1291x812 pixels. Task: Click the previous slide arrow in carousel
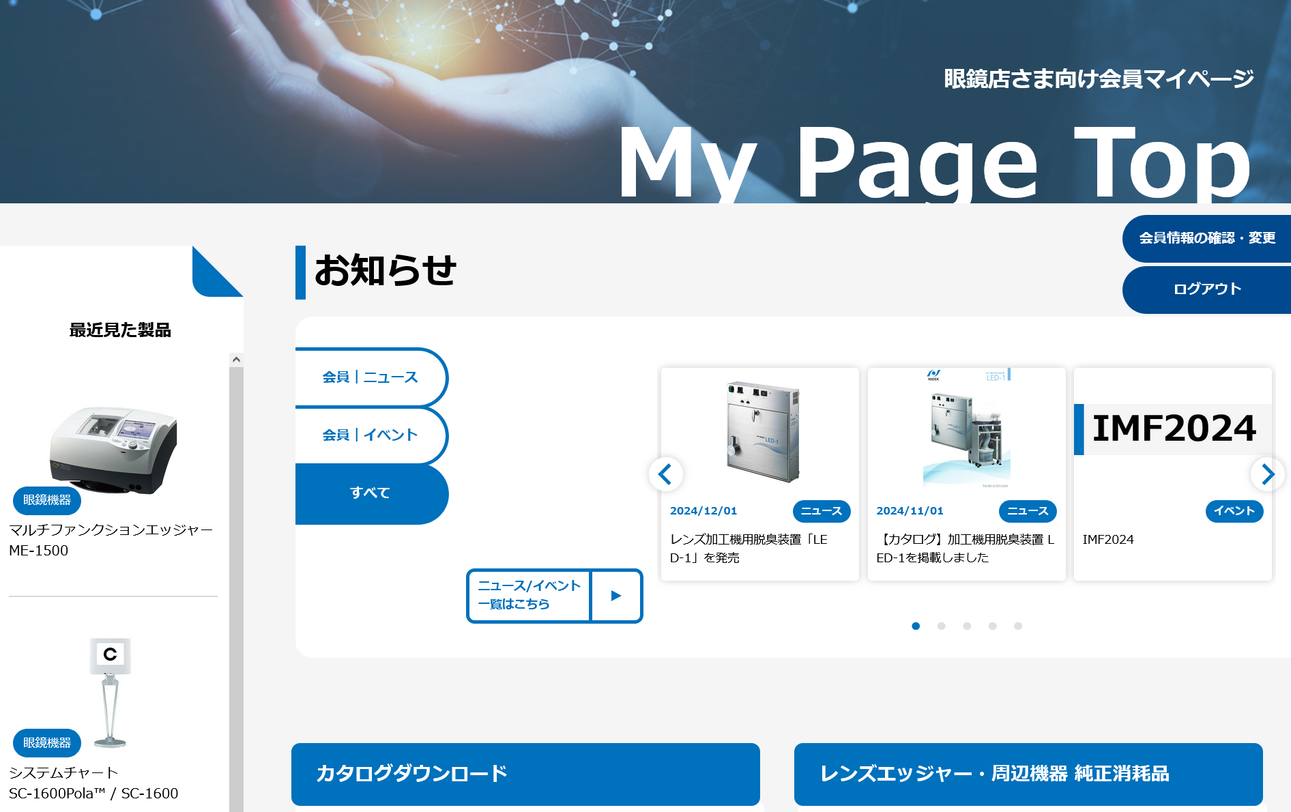(665, 474)
